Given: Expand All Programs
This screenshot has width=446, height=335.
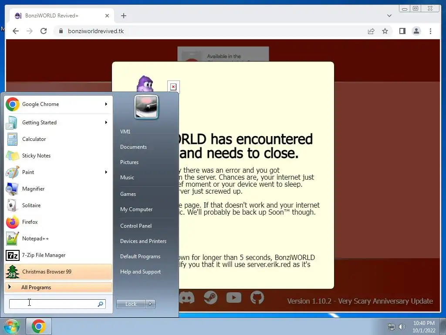Looking at the screenshot, I should (58, 287).
